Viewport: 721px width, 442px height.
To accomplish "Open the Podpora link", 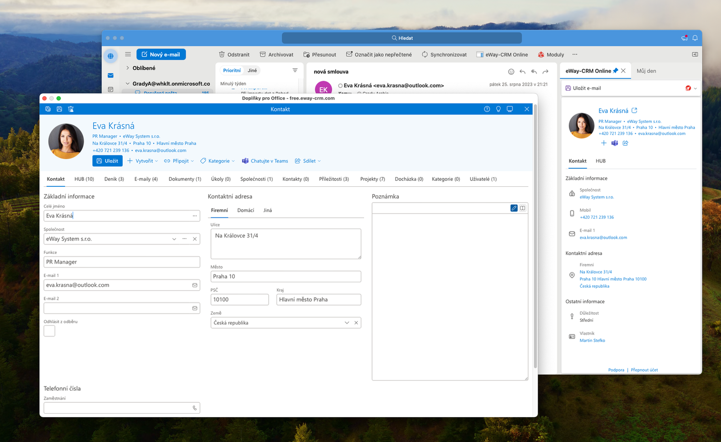I will tap(616, 370).
